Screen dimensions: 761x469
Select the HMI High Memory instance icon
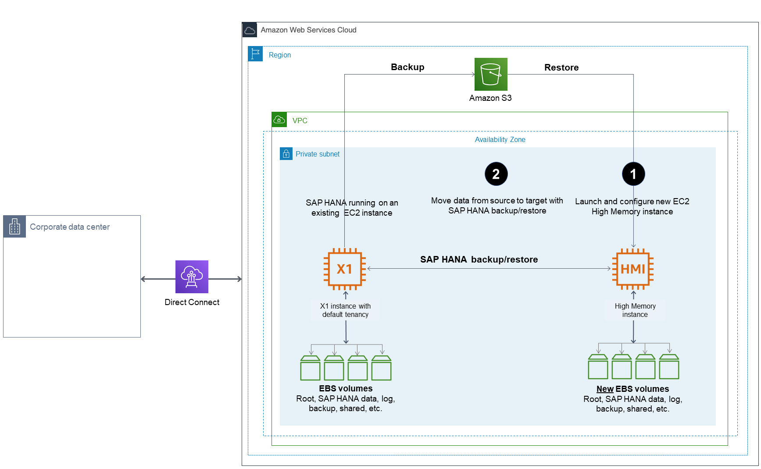(633, 269)
